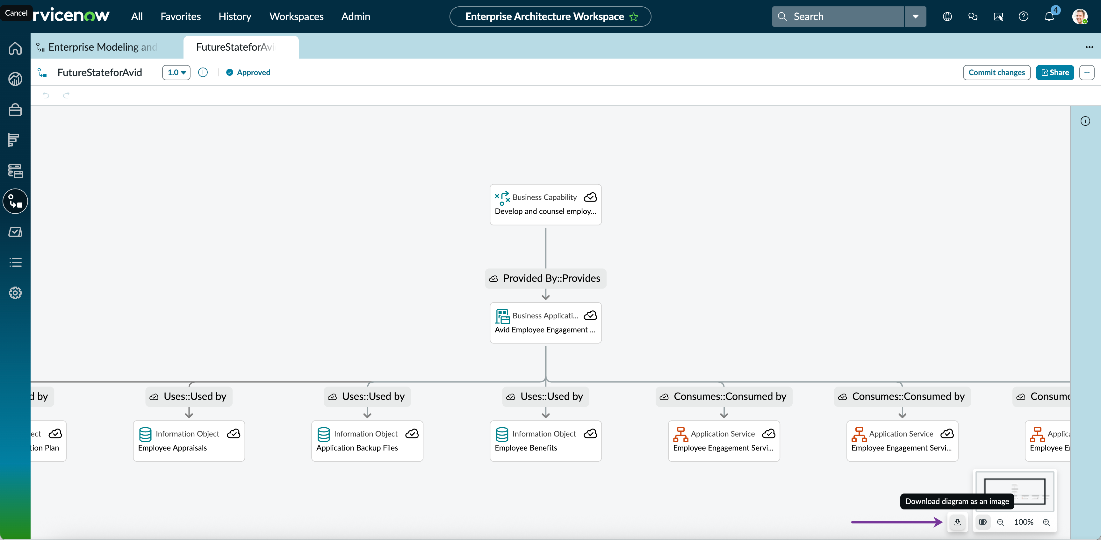
Task: Click Uses::Used by label above Employee Appraisals
Action: (189, 397)
